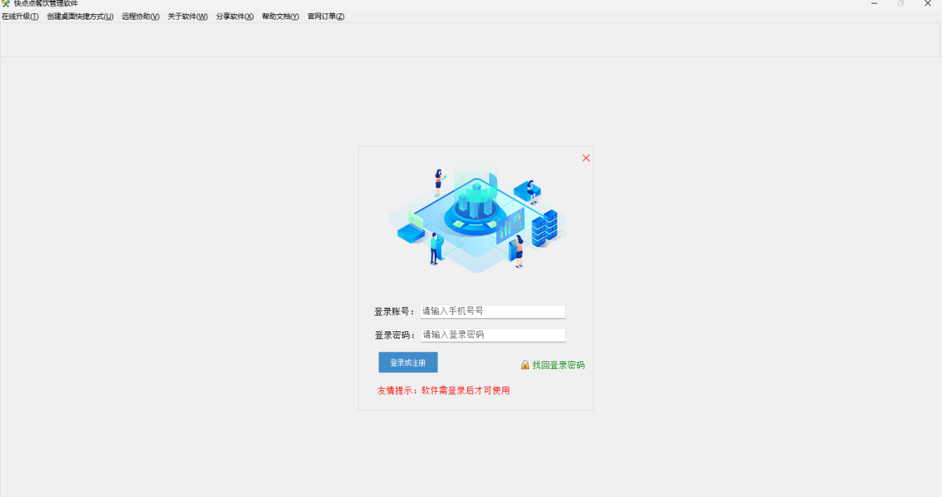Close the main application window
The image size is (942, 497).
point(927,4)
